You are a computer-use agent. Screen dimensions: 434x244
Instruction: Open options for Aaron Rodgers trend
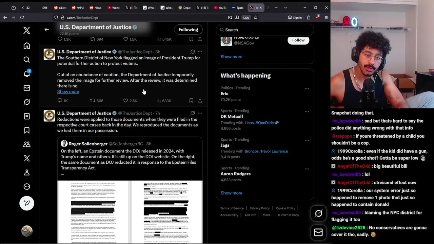tap(307, 169)
